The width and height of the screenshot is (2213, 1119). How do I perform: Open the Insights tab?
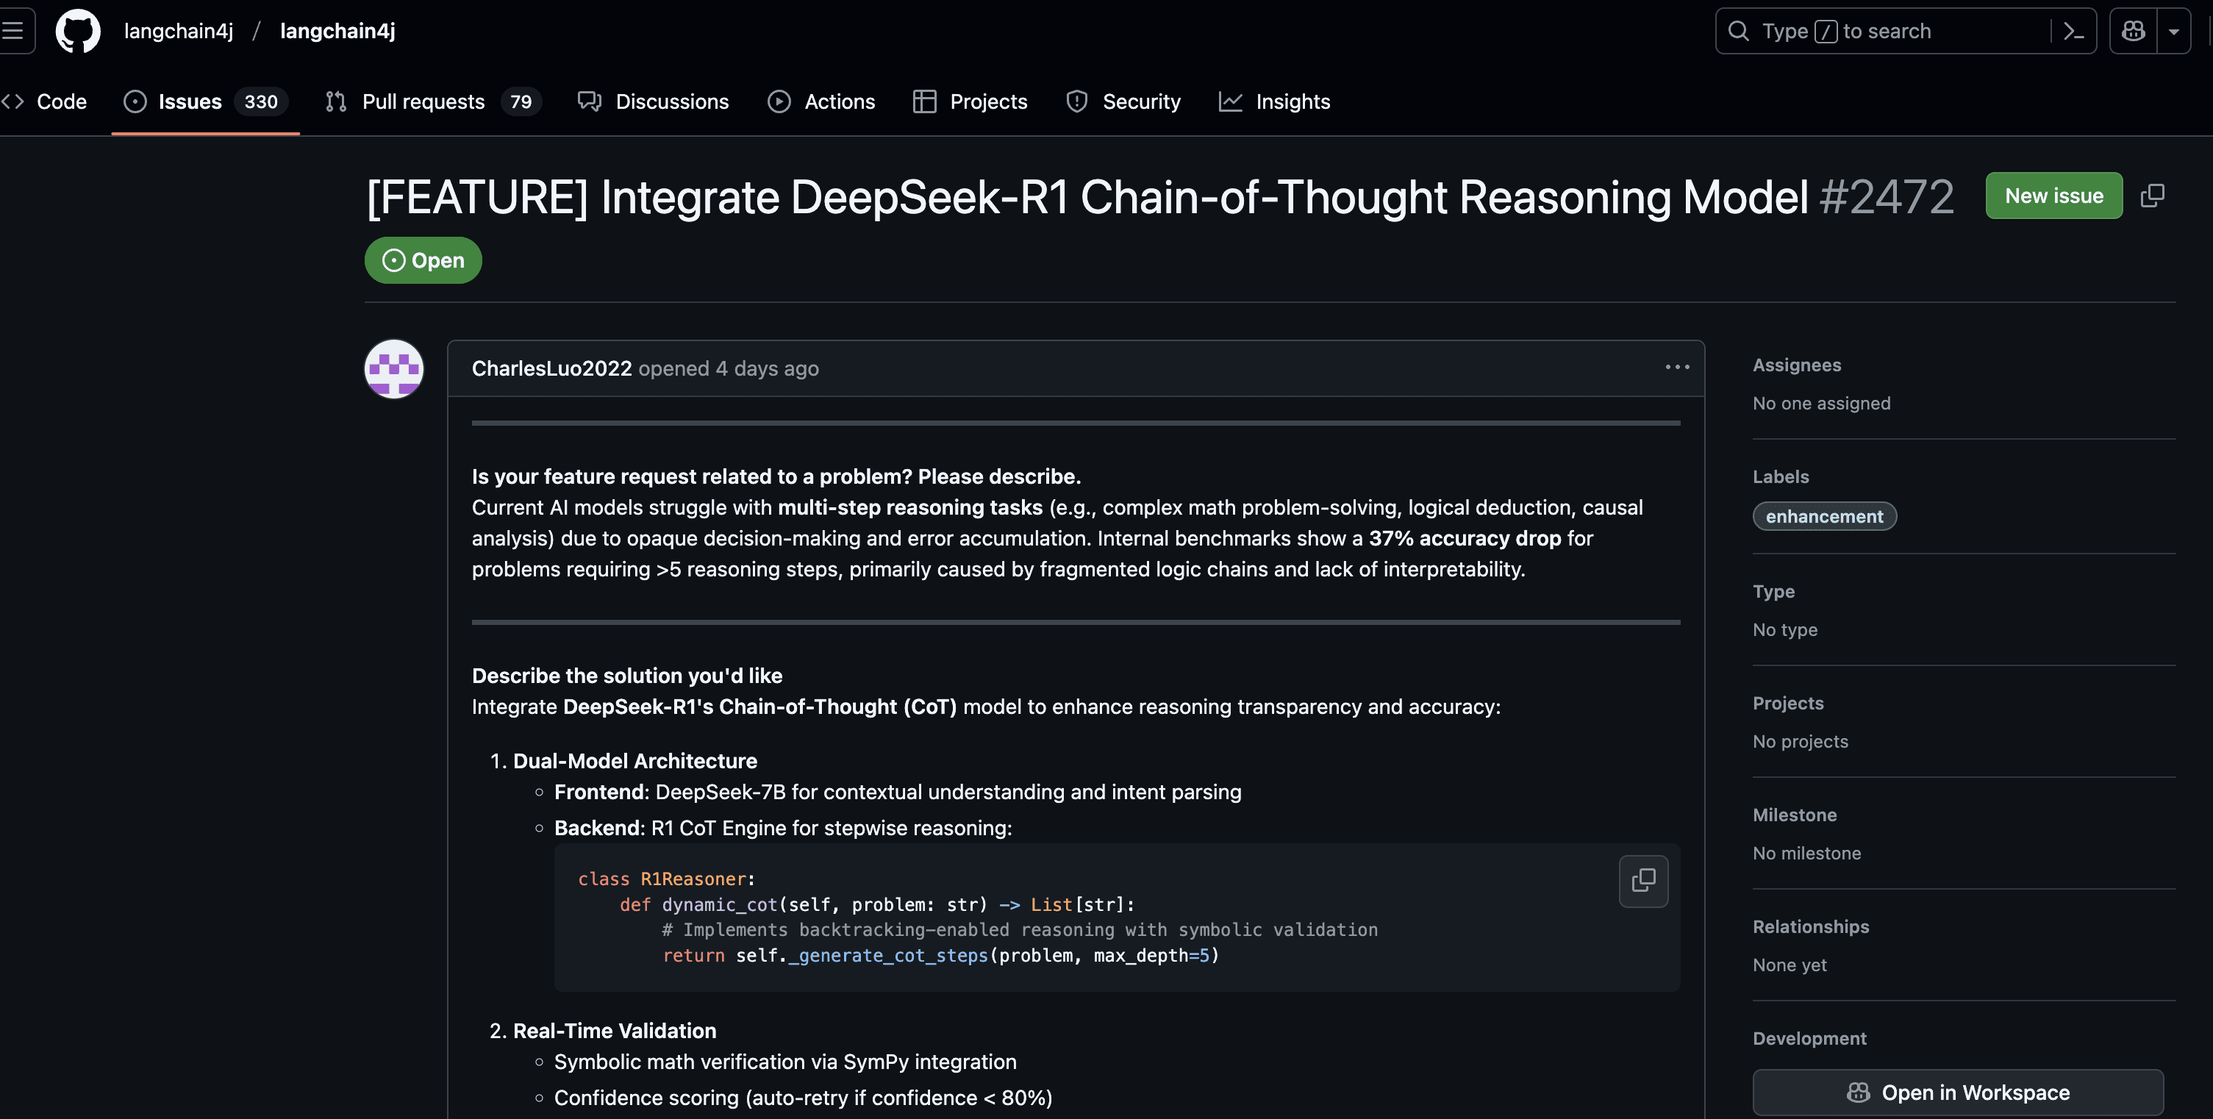coord(1274,101)
